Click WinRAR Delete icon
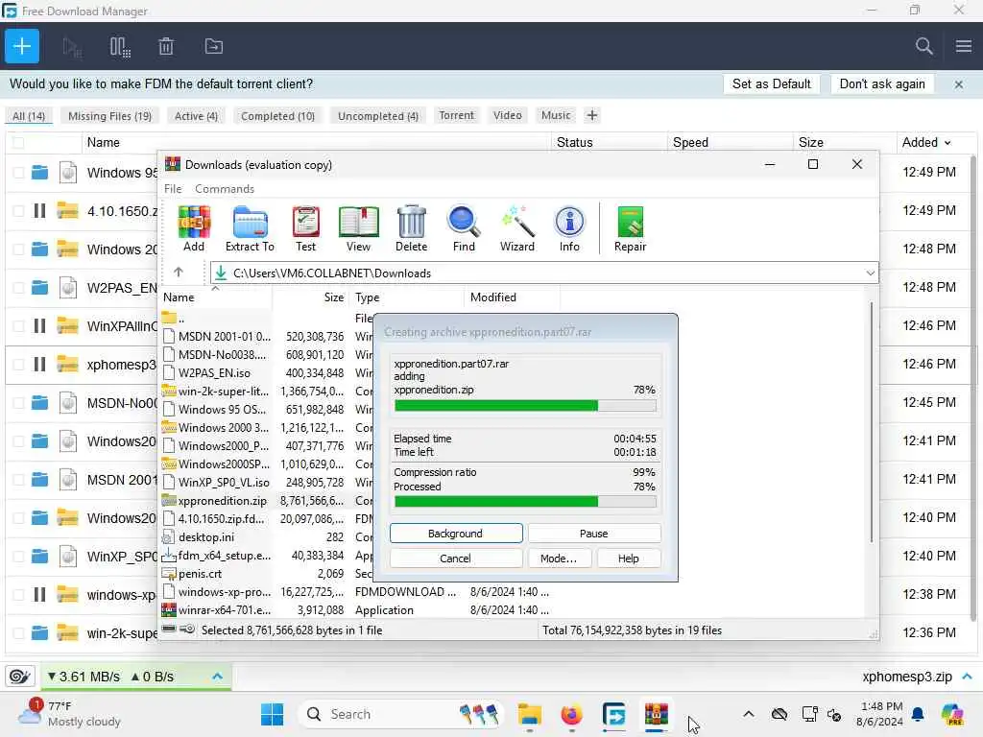 (411, 228)
